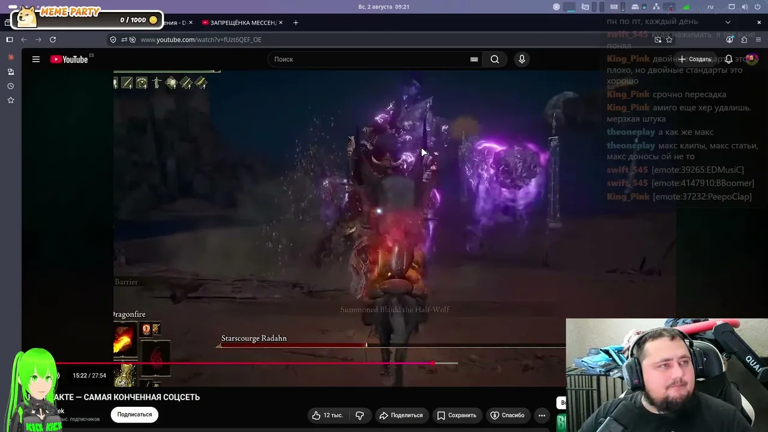Click the YouTube search magnifier button
The width and height of the screenshot is (768, 432).
point(494,59)
